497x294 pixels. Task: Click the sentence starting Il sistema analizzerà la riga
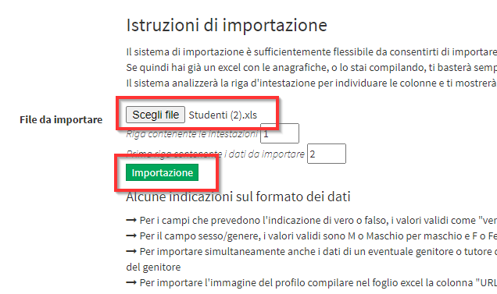point(312,83)
